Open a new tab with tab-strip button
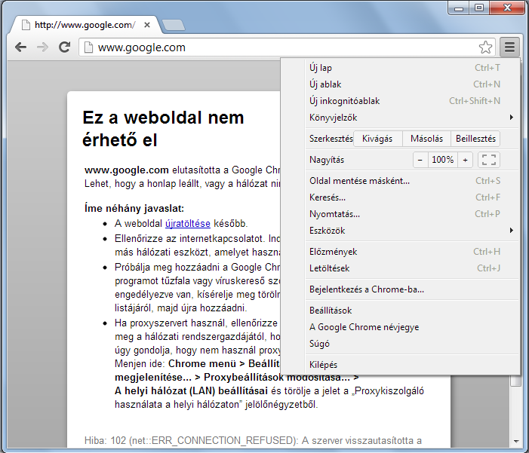Screen dimensions: 529x453 (x=174, y=25)
